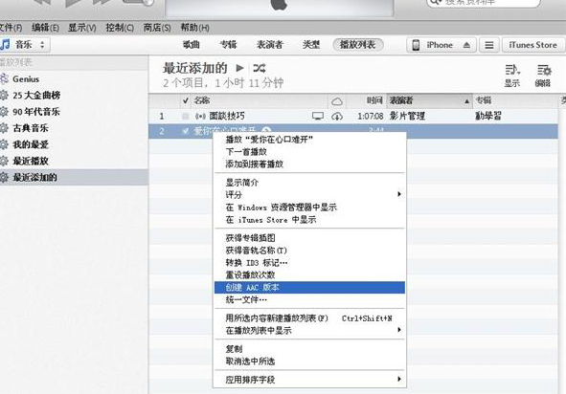Open the 商店(S) menu
The width and height of the screenshot is (566, 394).
click(157, 28)
